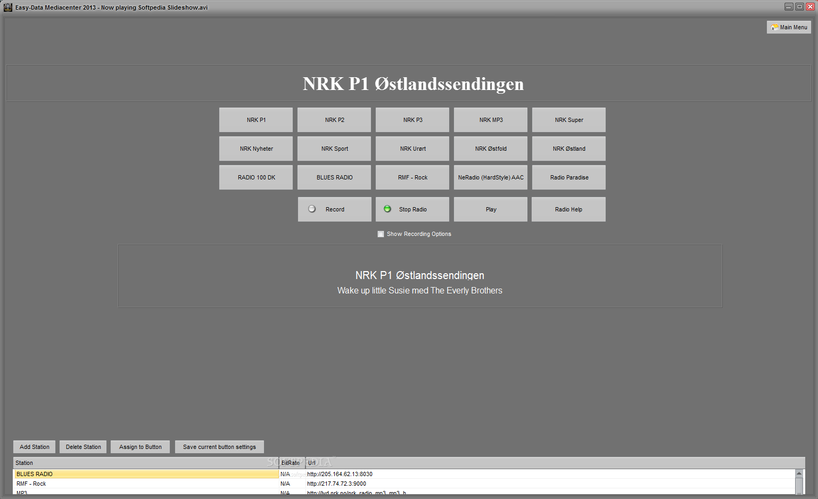Click the N/A bitrate in RMF - Rock row
The image size is (818, 499).
[x=285, y=484]
